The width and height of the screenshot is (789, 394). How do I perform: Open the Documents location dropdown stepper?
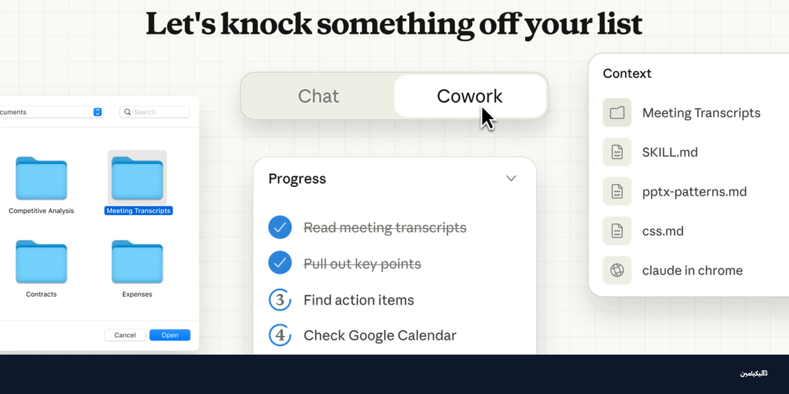[x=97, y=112]
